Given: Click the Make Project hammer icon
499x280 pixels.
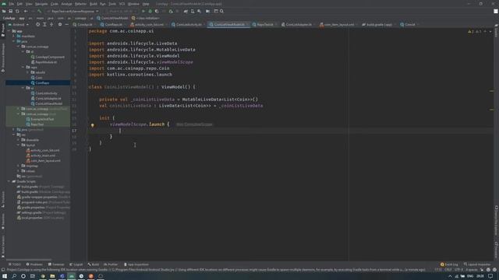Looking at the screenshot, I should [39, 11].
